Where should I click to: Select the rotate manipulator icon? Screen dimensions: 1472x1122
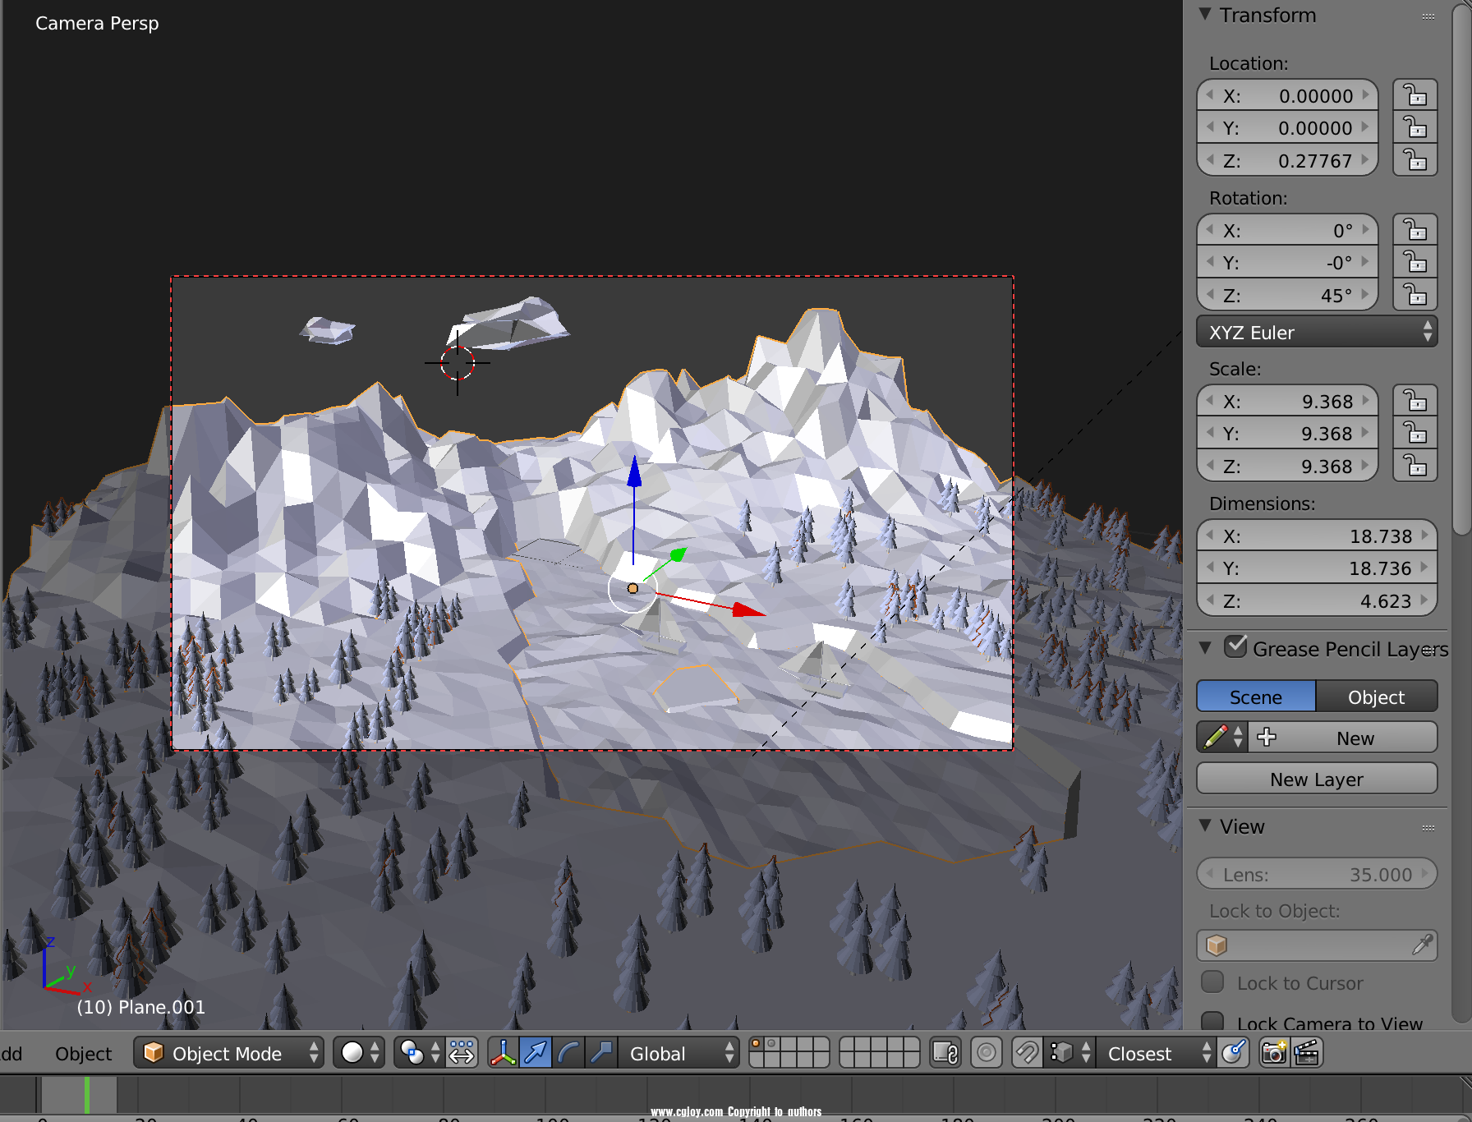pos(568,1053)
